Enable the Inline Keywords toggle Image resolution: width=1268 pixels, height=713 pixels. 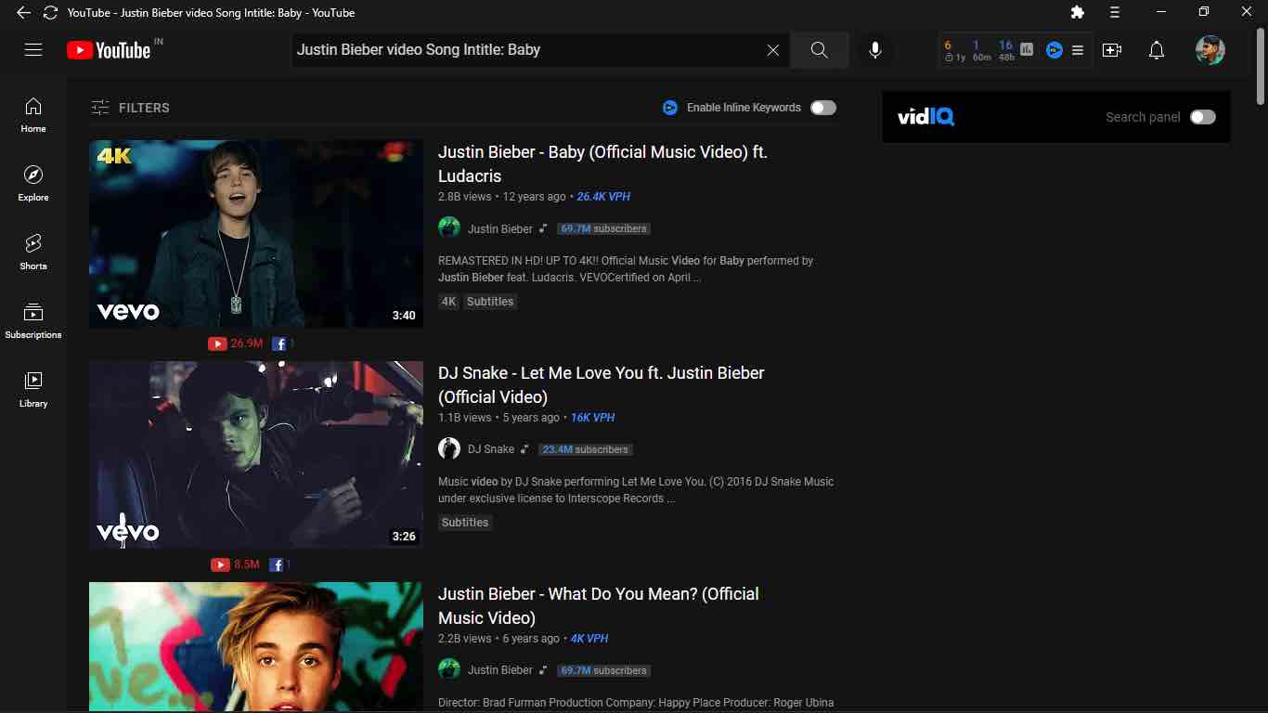pyautogui.click(x=823, y=108)
